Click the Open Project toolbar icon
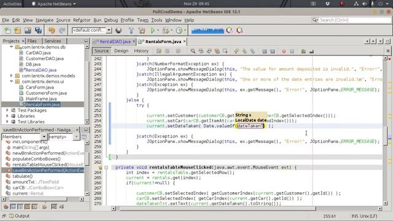 coord(28,30)
